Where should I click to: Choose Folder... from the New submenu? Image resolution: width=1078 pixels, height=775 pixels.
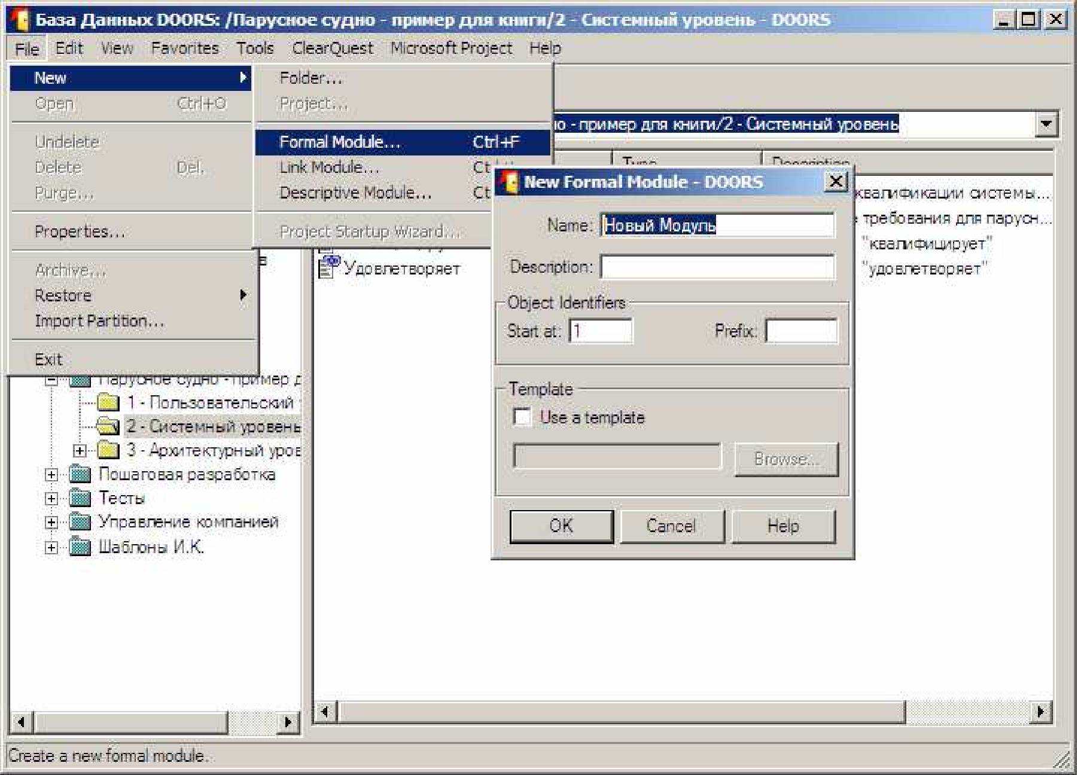point(403,78)
